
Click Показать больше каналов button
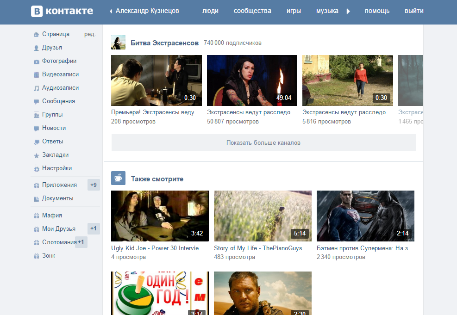[263, 142]
